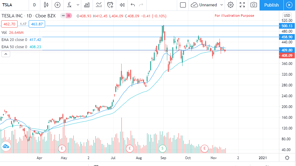This screenshot has width=296, height=166.
Task: Select chart layout square icon
Action: click(x=183, y=5)
